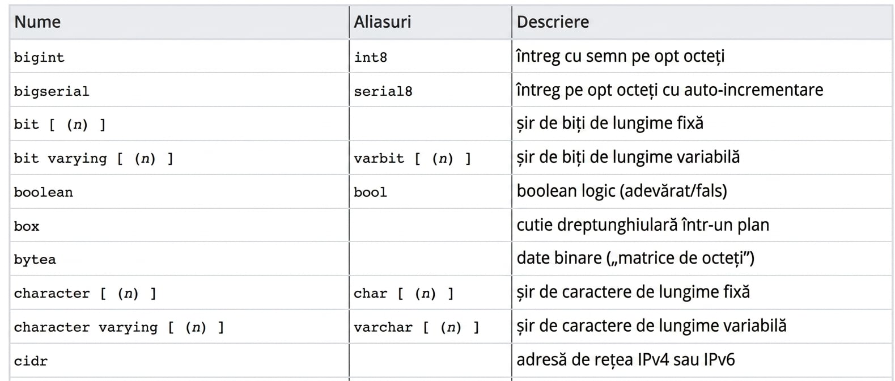Select the bigint type name cell

click(x=179, y=56)
